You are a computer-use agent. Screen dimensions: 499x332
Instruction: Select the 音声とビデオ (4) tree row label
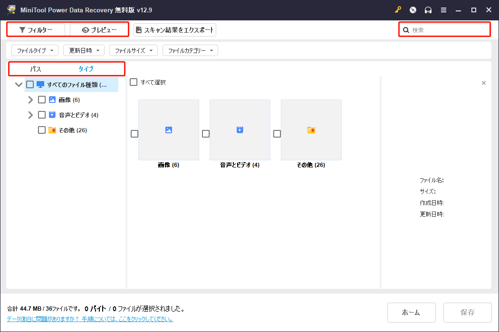tap(78, 115)
